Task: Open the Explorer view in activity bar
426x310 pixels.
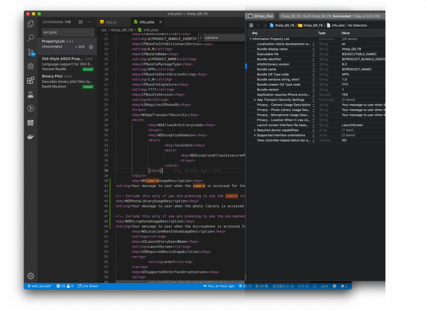Action: click(x=30, y=24)
